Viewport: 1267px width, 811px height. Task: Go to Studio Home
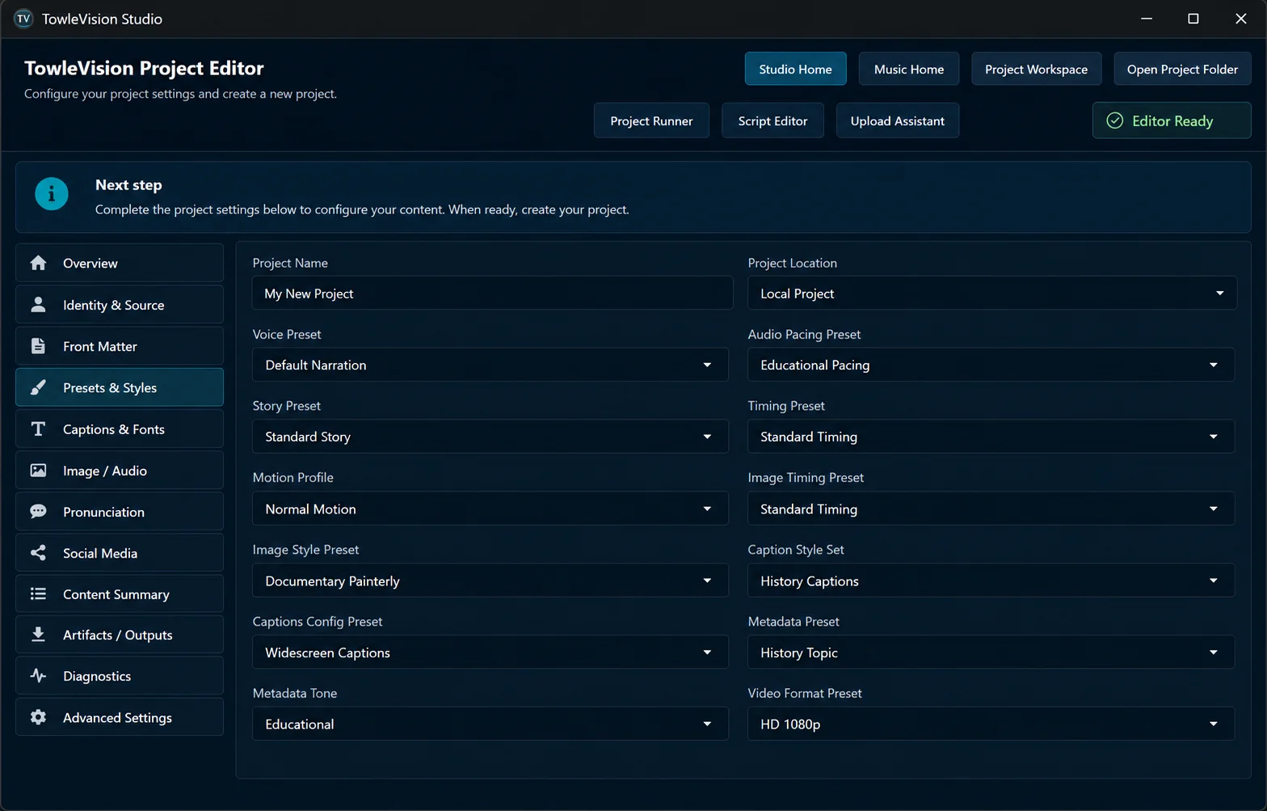(x=795, y=69)
